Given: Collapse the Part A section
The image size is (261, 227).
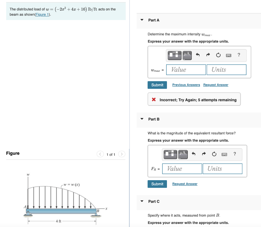Looking at the screenshot, I should click(142, 20).
